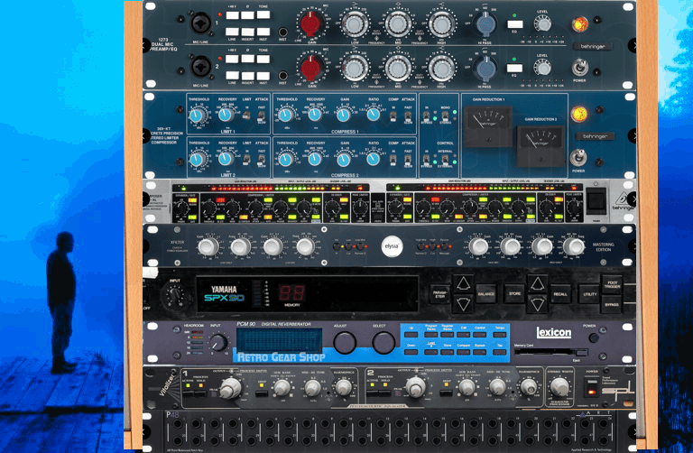Click the orange power lamp on the 1273 preamp
The image size is (693, 453).
click(x=580, y=23)
